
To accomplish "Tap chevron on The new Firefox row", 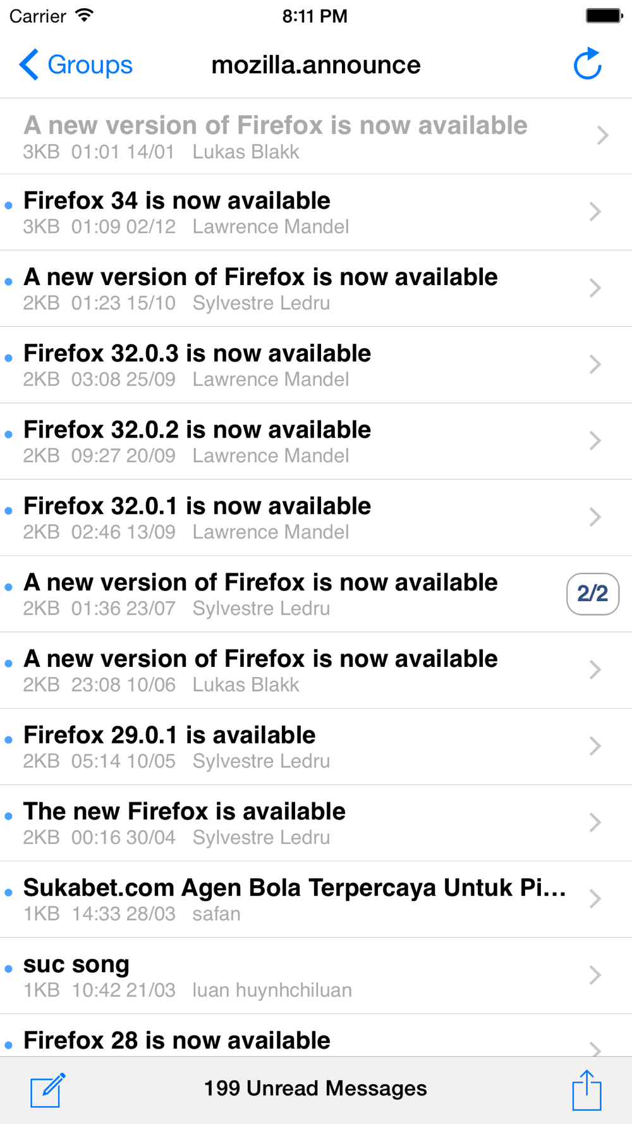I will (595, 822).
